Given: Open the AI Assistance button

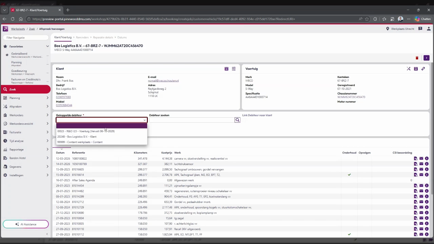Looking at the screenshot, I should tap(26, 224).
